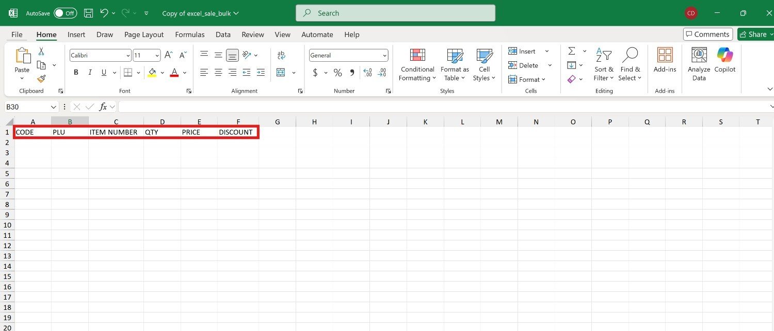Open the General number format dropdown
Screen dimensions: 774x331
click(384, 56)
